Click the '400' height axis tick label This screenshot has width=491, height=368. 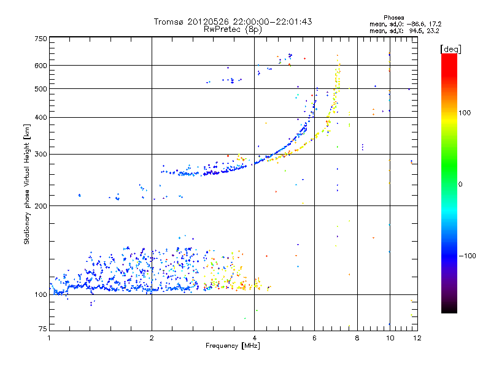click(41, 118)
